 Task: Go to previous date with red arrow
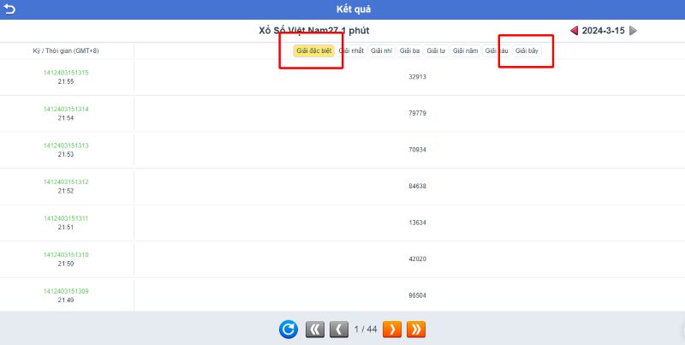pyautogui.click(x=574, y=31)
